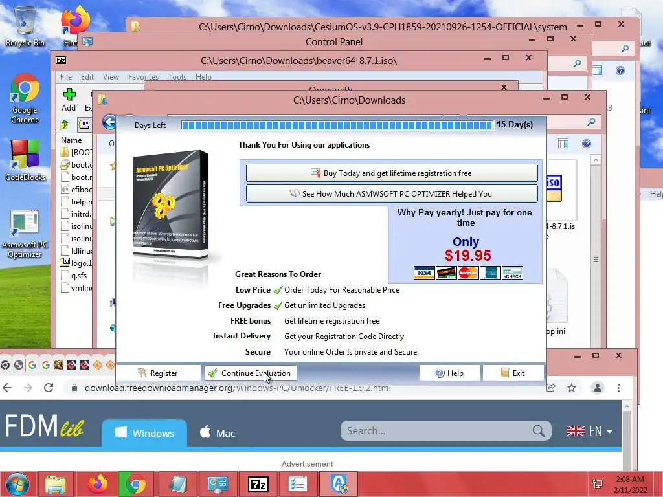Open Chrome profile avatar icon
This screenshot has height=497, width=663.
[597, 388]
